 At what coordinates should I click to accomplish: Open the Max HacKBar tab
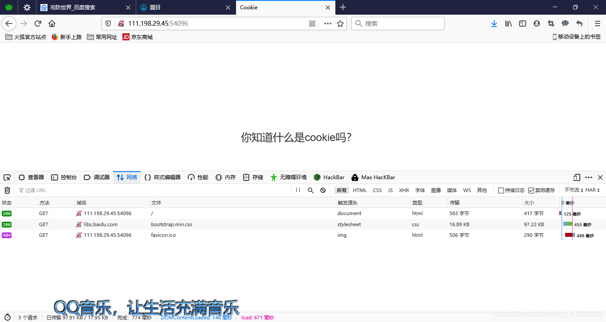click(x=373, y=177)
